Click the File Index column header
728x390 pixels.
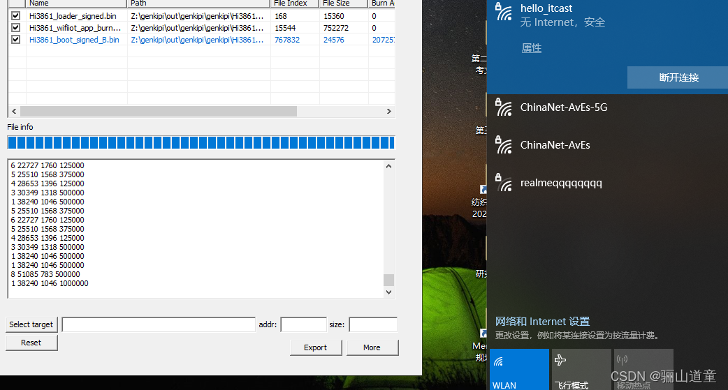295,3
